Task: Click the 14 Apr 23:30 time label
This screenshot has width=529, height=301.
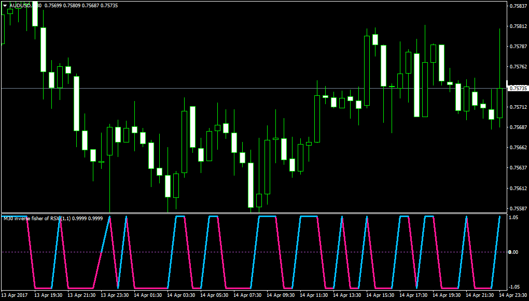Action: [513, 295]
